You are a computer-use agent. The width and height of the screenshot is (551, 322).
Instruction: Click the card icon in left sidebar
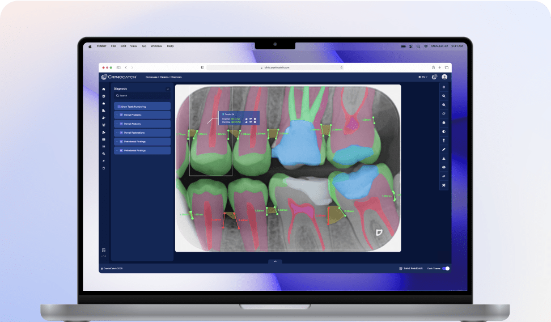[x=104, y=139]
